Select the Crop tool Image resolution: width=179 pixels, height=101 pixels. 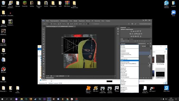44,39
